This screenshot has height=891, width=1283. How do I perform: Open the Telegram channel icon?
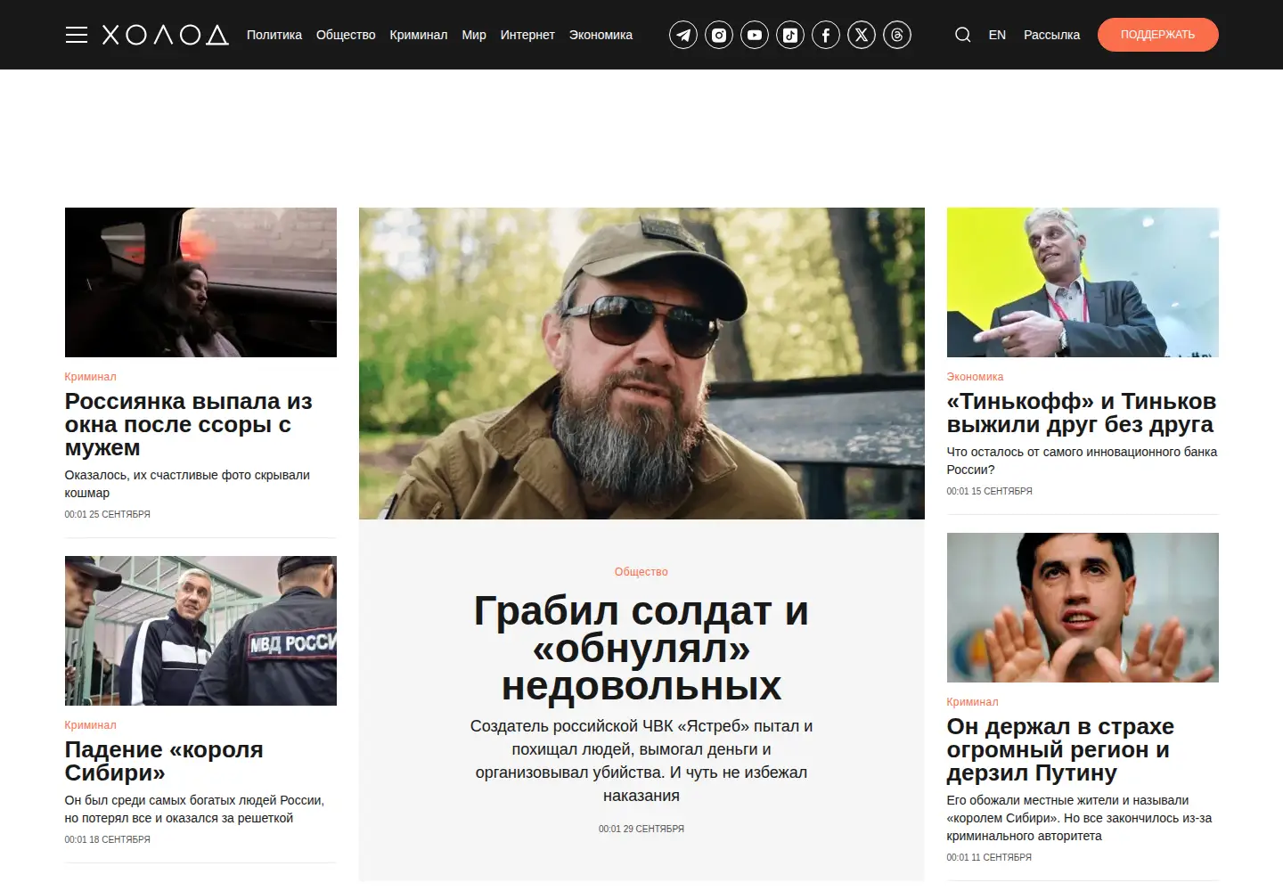coord(683,35)
